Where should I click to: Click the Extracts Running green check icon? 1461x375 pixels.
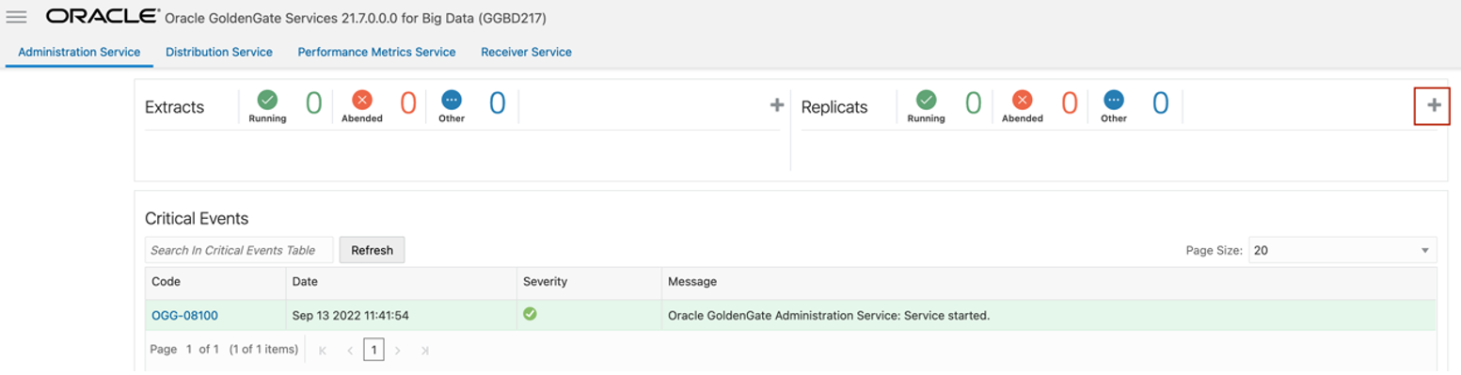tap(267, 100)
